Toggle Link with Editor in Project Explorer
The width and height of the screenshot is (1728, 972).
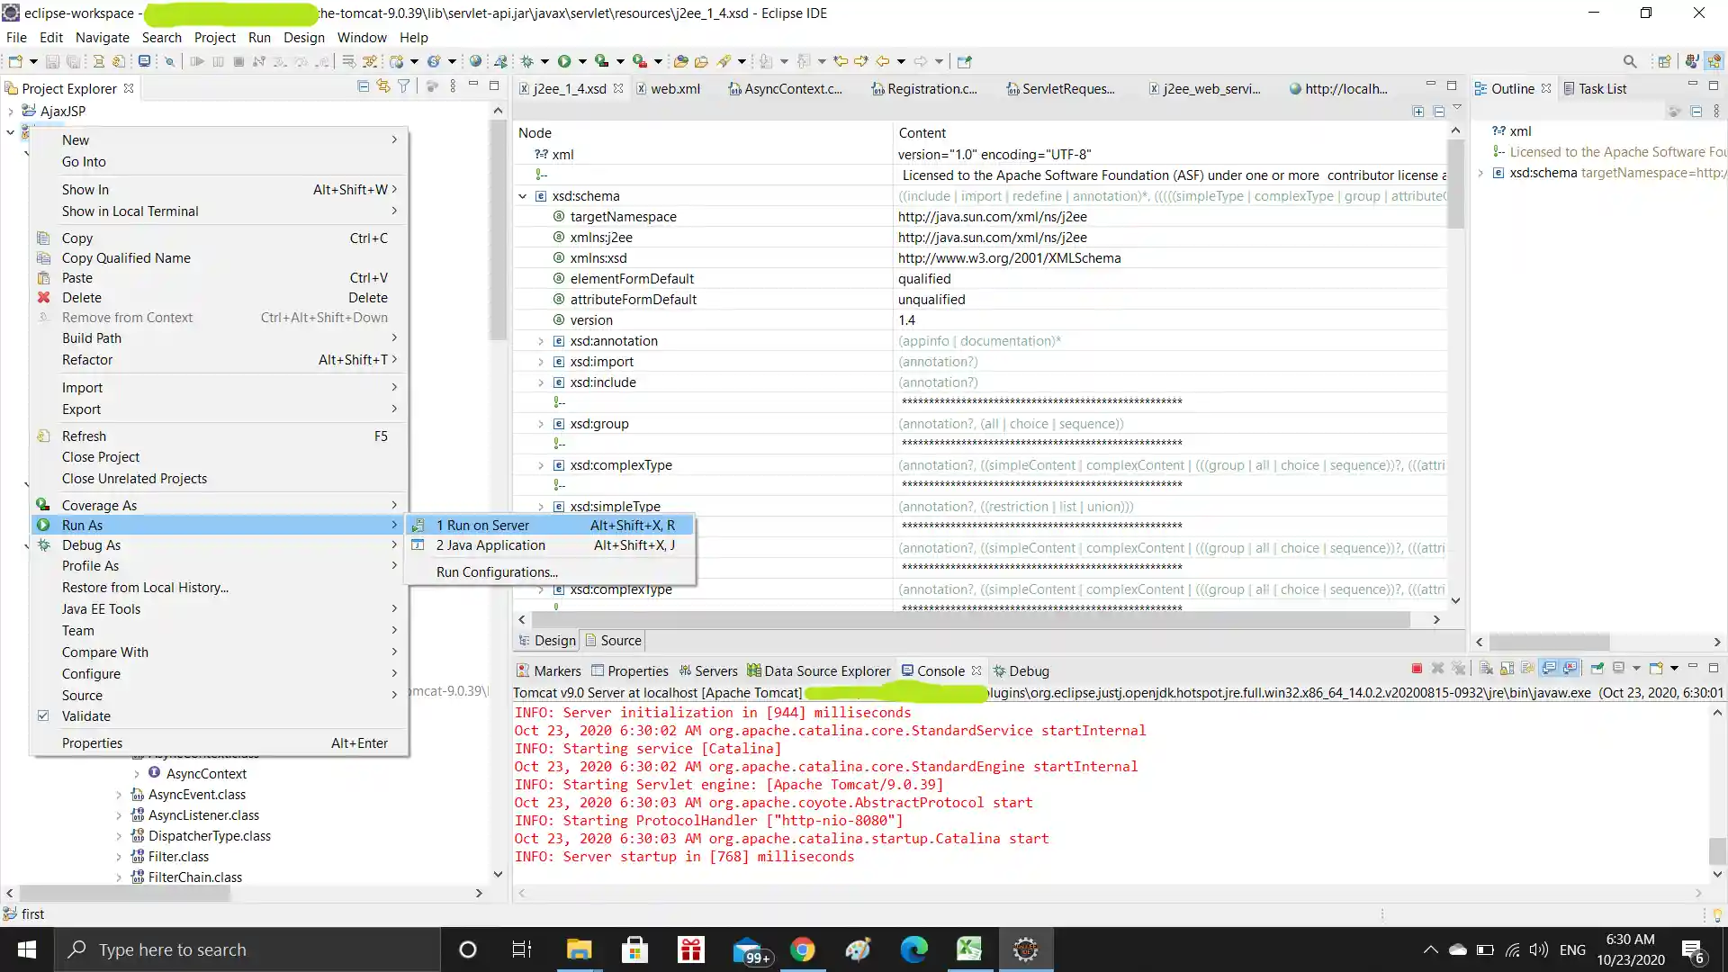click(x=383, y=86)
